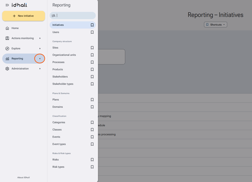Click the Explore compass icon
The image size is (252, 182).
[7, 49]
